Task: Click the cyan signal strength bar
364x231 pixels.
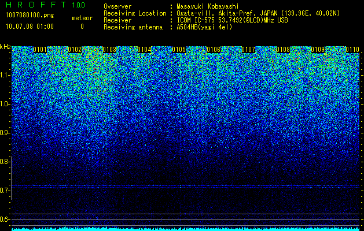Action: click(x=186, y=229)
